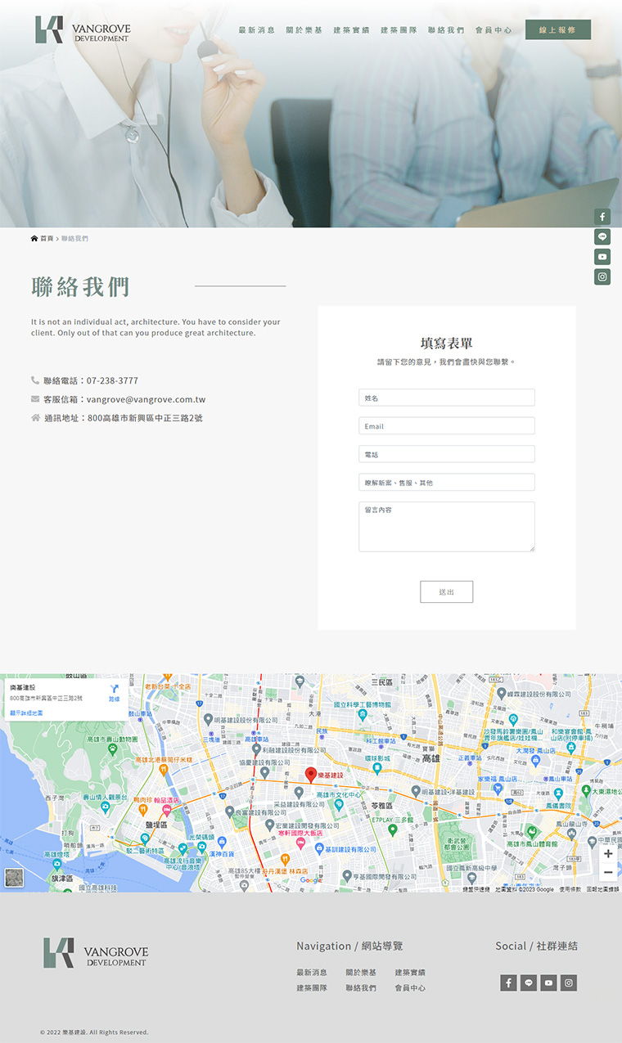Click the LINE chat icon on right edge
Image resolution: width=622 pixels, height=1043 pixels.
(602, 237)
